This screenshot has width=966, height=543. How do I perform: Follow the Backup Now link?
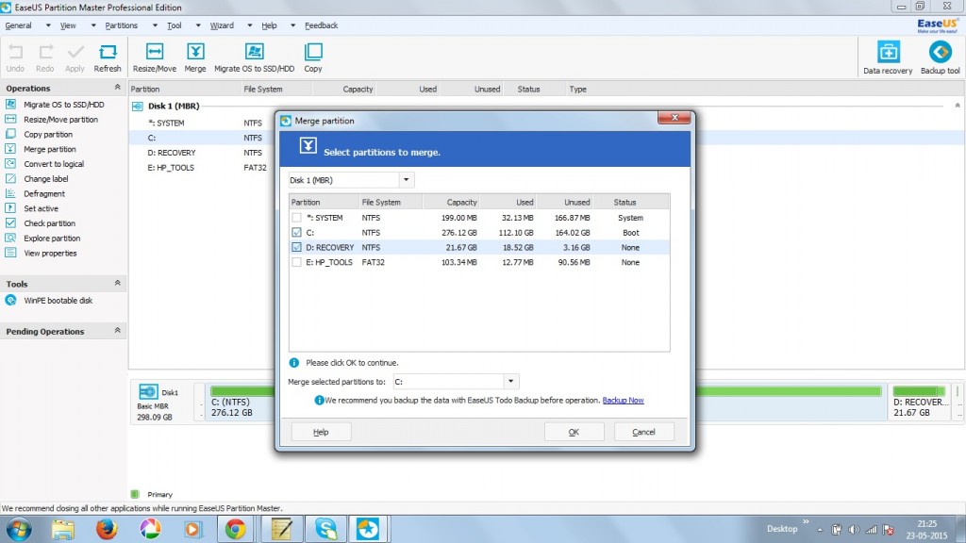(x=623, y=400)
